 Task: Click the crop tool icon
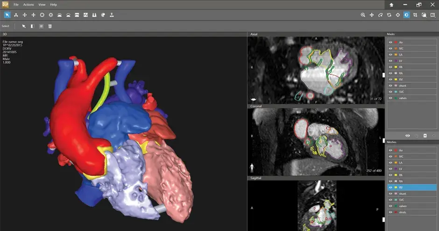[x=415, y=15]
